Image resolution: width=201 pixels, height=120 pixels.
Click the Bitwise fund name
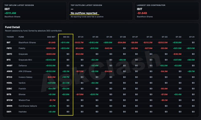pyautogui.click(x=22, y=94)
